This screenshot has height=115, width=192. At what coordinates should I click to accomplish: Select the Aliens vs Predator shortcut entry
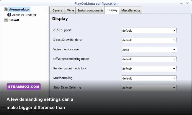tap(24, 15)
